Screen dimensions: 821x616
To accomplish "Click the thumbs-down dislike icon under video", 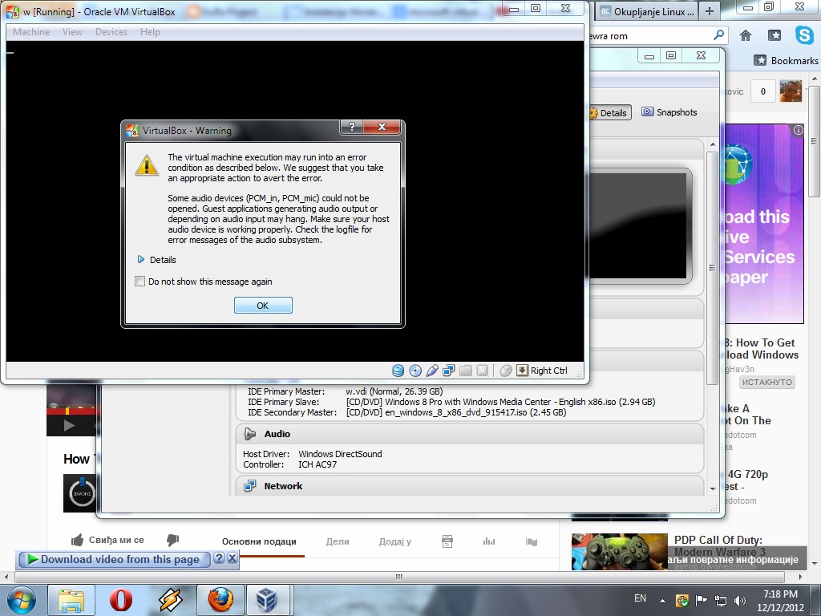I will click(x=172, y=540).
